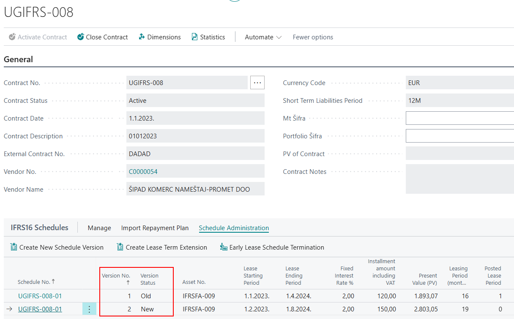Image resolution: width=514 pixels, height=319 pixels.
Task: Select Asset No. IFRSFA-009 in version 2 row
Action: [x=199, y=309]
